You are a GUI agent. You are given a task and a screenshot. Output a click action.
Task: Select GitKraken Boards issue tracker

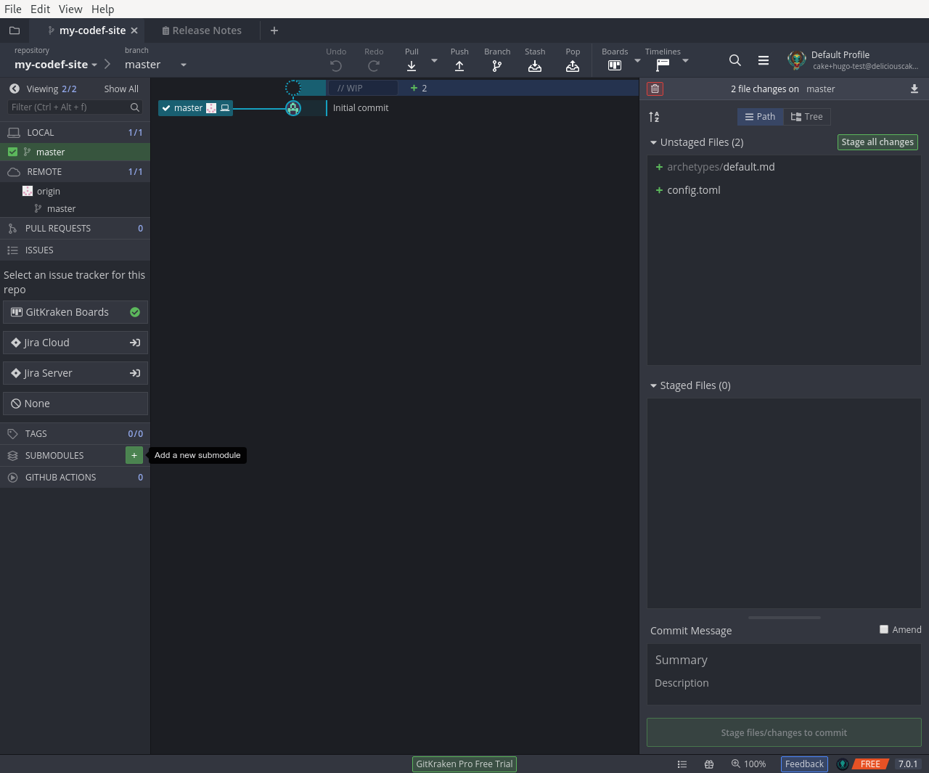75,312
